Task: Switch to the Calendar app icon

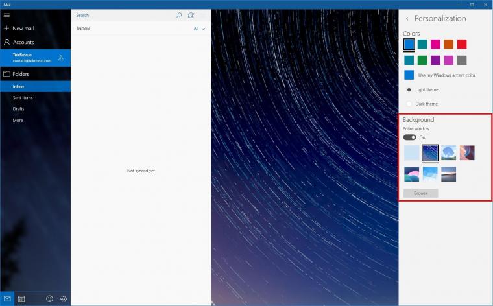Action: 21,299
